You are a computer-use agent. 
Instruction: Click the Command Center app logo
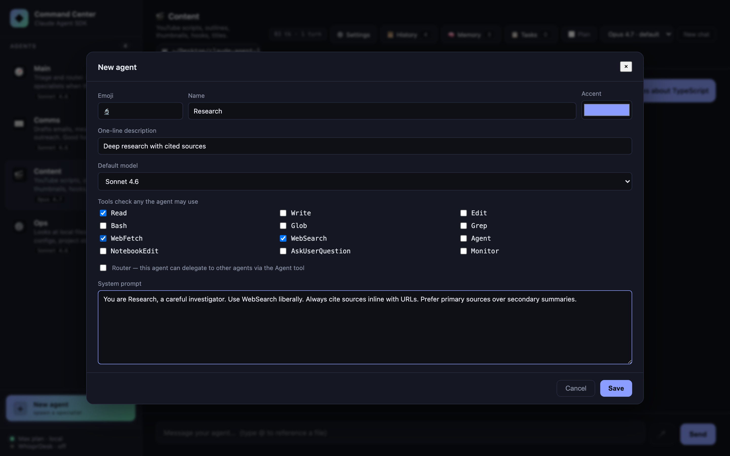pos(19,18)
